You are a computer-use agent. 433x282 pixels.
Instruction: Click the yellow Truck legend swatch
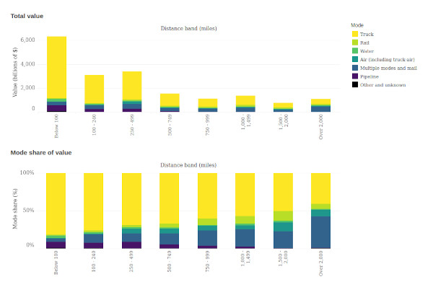(355, 34)
